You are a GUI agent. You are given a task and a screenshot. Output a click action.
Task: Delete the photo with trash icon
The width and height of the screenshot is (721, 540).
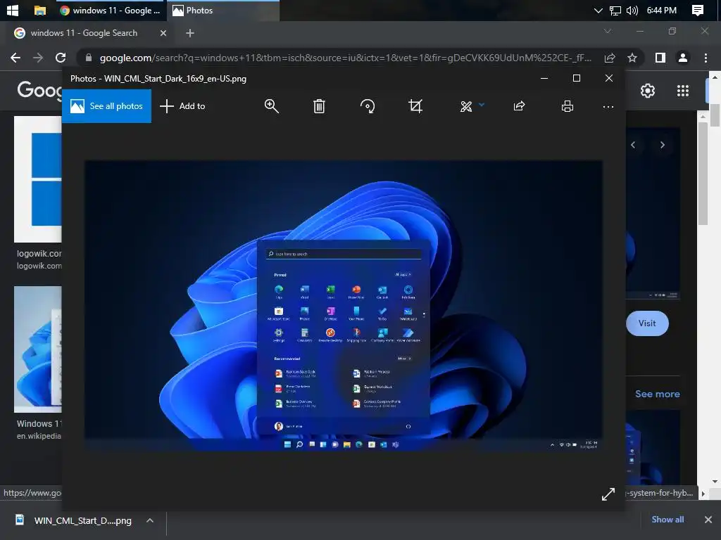coord(319,106)
